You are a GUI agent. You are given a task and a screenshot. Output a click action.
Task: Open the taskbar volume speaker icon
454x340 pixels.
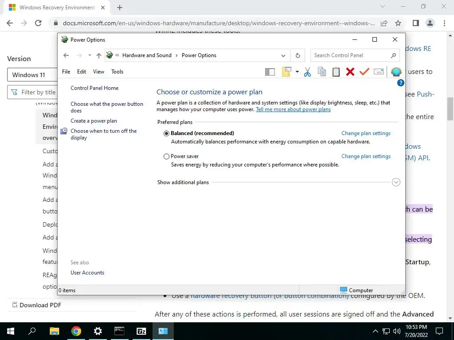pyautogui.click(x=397, y=331)
